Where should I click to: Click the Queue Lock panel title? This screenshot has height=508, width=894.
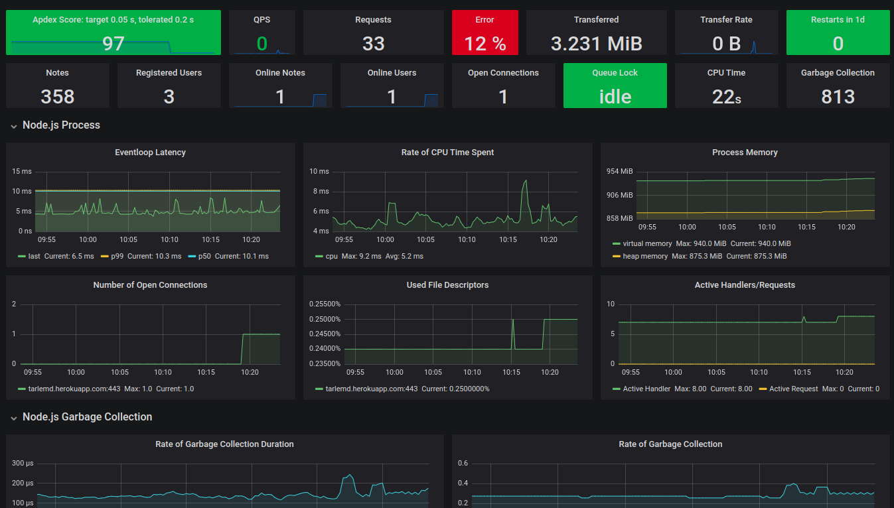pyautogui.click(x=615, y=73)
